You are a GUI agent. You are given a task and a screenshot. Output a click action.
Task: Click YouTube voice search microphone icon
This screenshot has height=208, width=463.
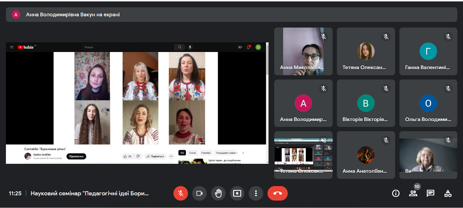190,47
